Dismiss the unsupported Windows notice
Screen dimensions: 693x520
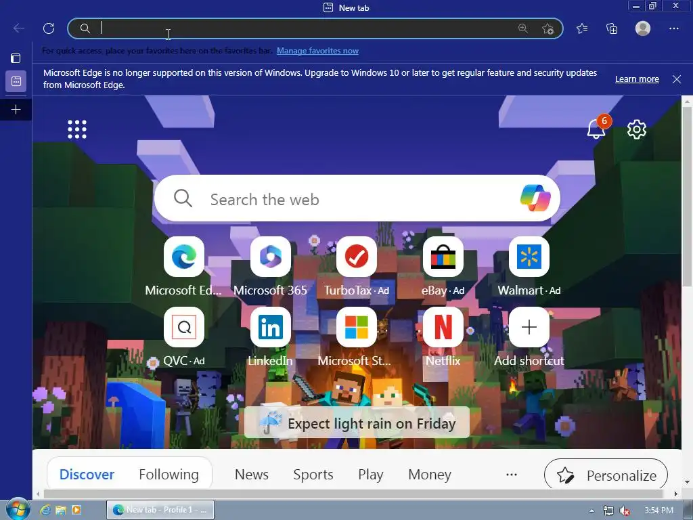[676, 79]
